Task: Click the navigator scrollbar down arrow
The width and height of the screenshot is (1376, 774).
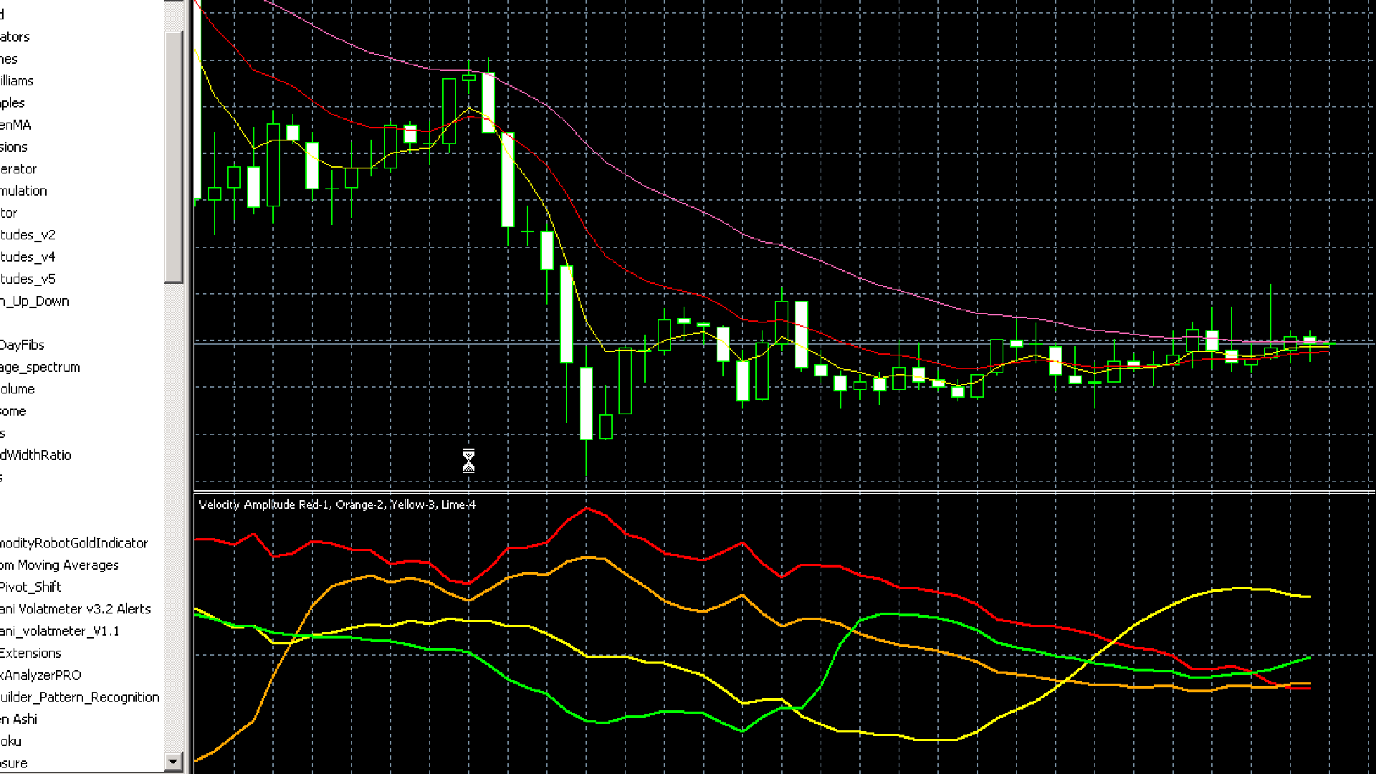Action: tap(173, 761)
